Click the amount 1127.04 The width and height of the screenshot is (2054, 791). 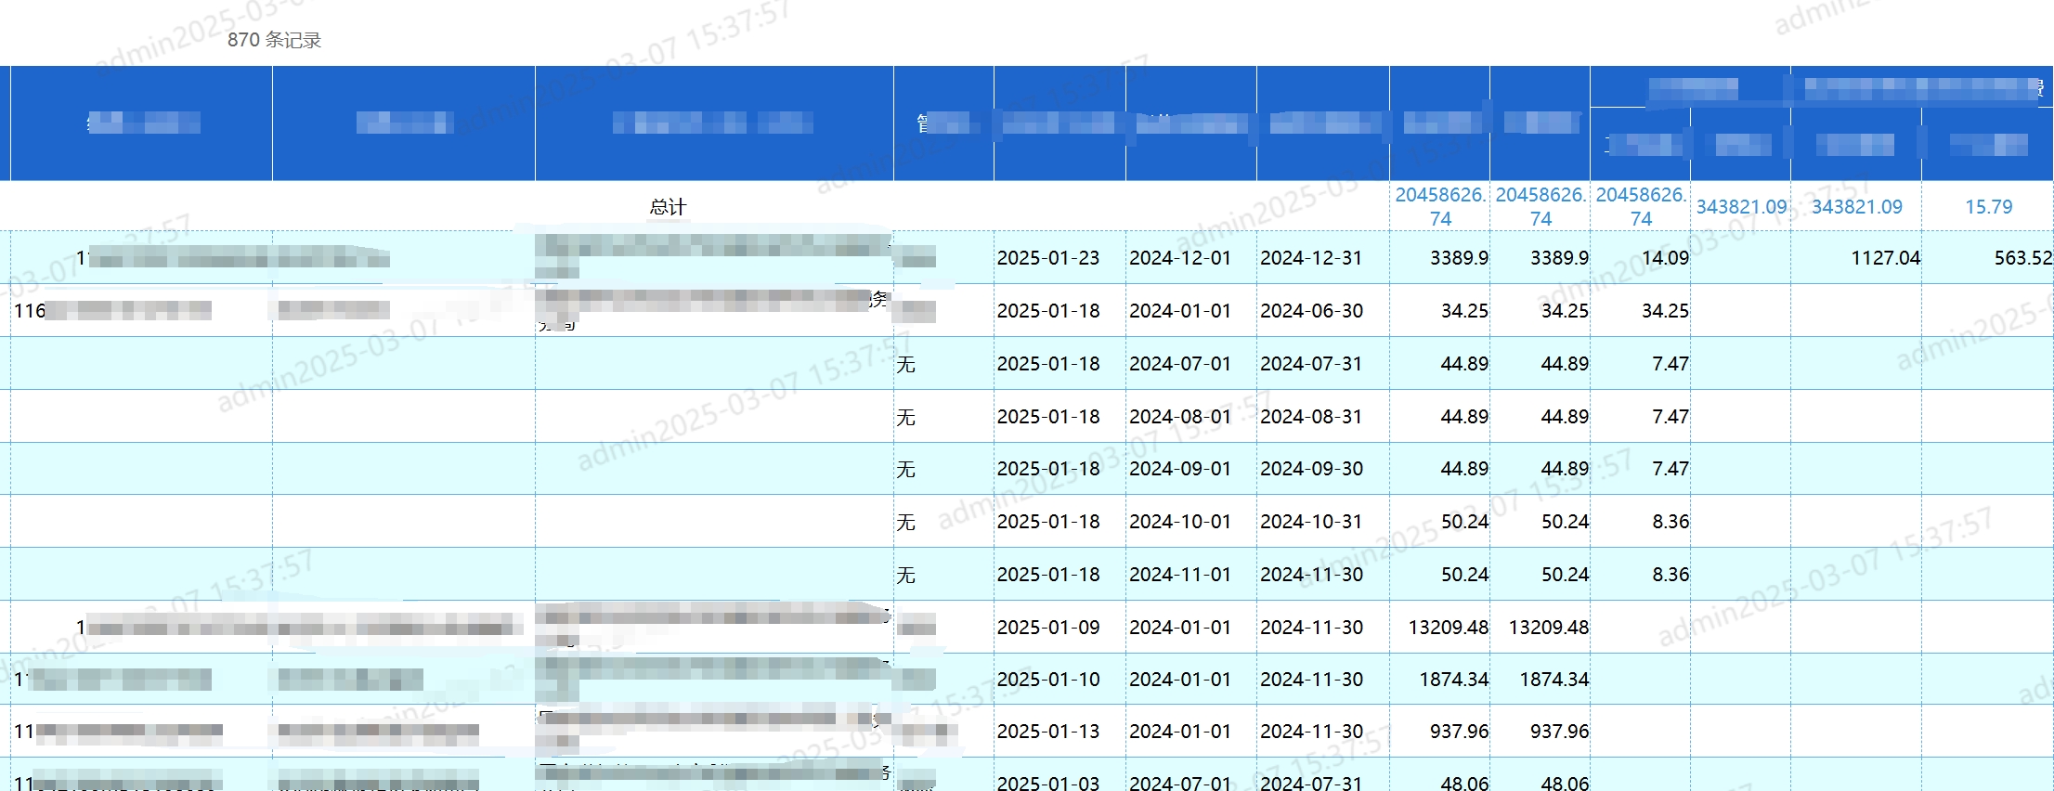pos(1885,258)
